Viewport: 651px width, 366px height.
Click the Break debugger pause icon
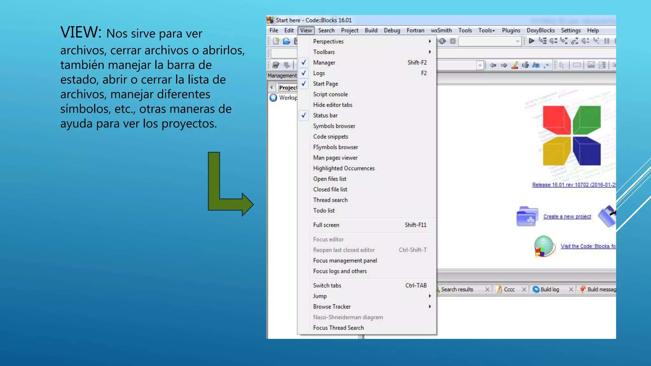[x=607, y=41]
